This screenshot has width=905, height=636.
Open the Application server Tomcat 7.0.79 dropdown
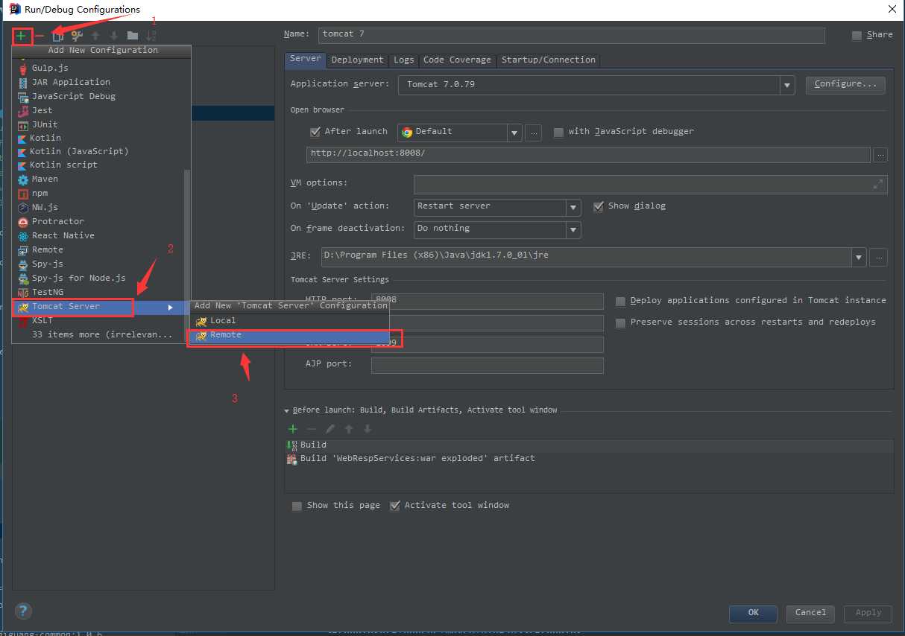787,85
